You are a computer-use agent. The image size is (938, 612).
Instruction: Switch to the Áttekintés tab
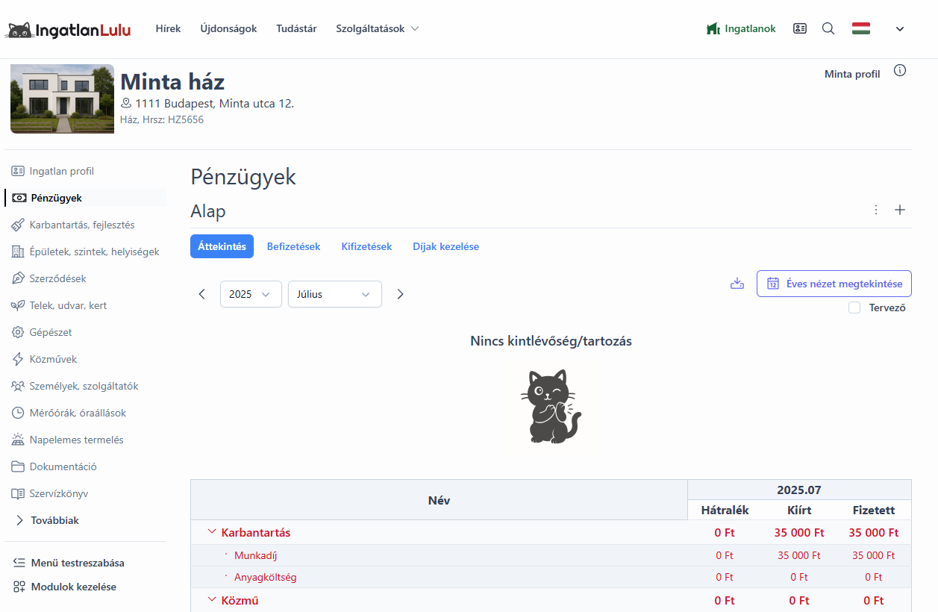222,246
